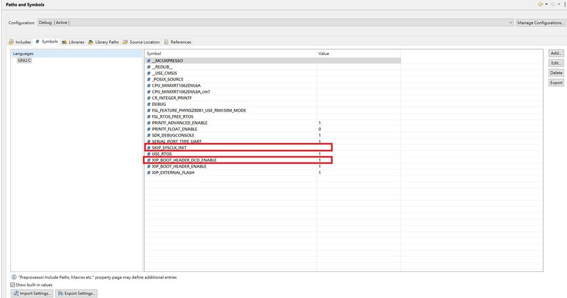Viewport: 567px width, 298px height.
Task: Select the SDK_DEBUGCONSOLE symbol row
Action: click(x=272, y=135)
